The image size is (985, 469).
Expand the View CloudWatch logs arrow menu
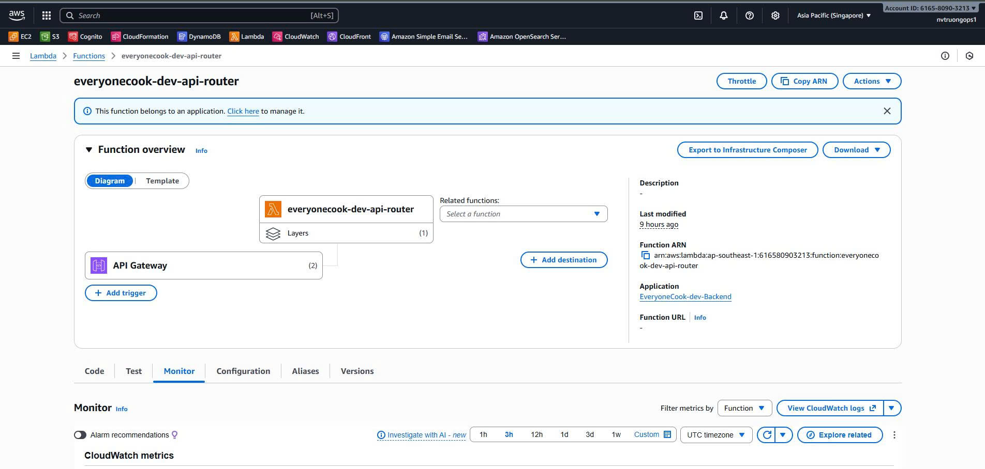(x=892, y=408)
